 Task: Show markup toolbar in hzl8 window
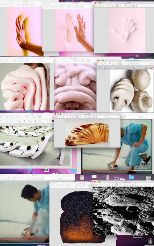(94, 117)
